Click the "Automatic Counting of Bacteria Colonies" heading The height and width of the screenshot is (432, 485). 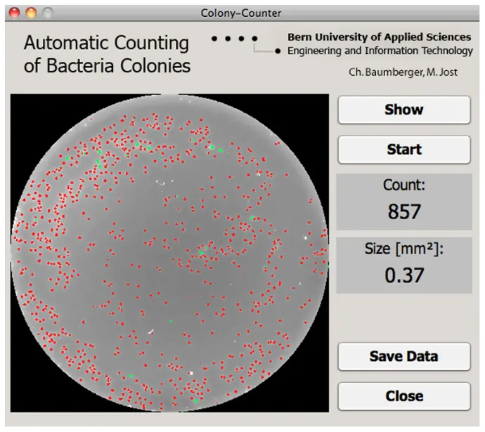[x=107, y=54]
